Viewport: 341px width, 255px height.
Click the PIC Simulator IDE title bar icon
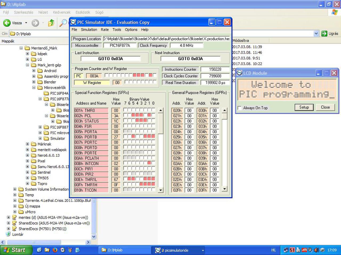73,22
